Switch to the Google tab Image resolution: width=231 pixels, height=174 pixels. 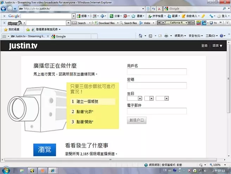click(71, 36)
